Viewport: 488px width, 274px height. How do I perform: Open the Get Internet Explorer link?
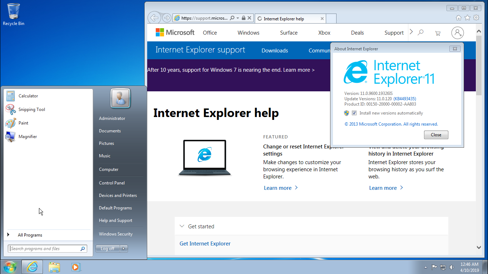click(205, 244)
